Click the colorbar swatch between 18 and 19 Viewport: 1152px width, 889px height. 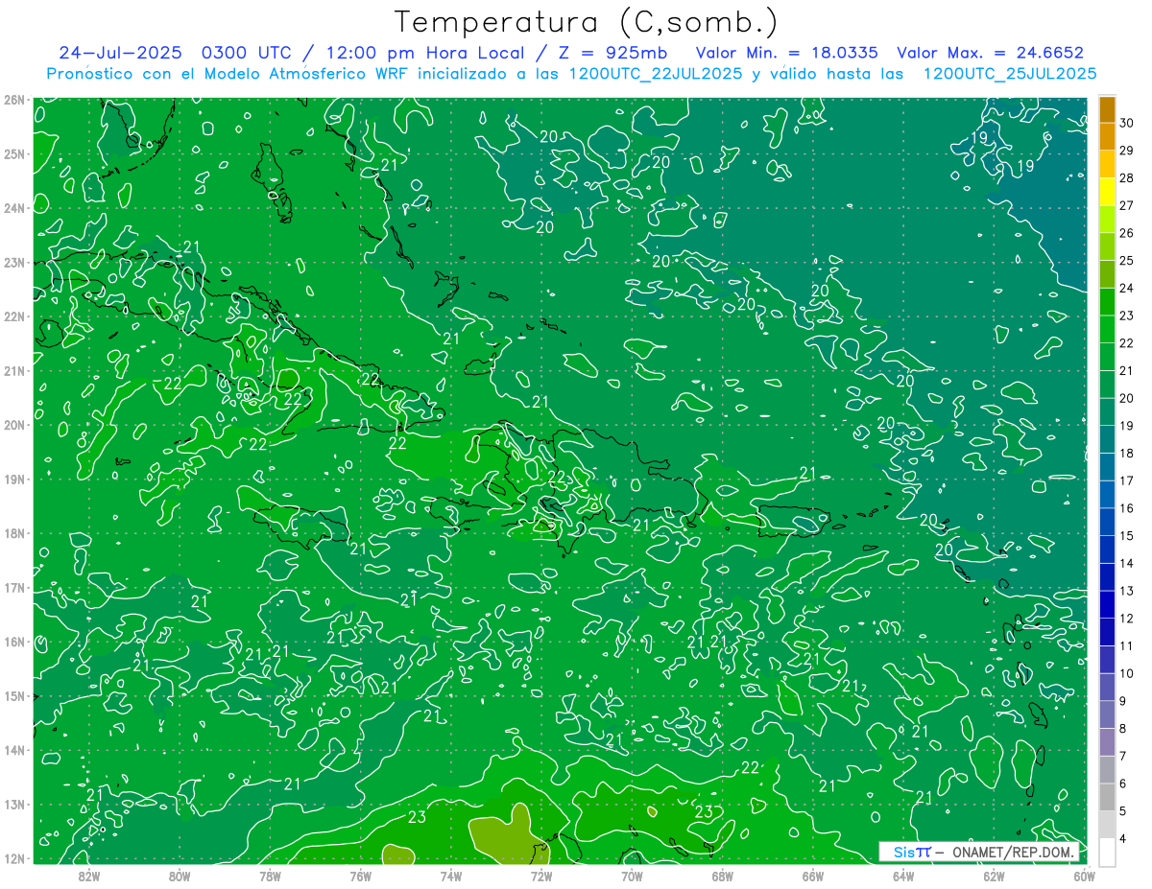1107,440
